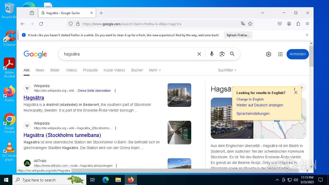Click knowledge panel Hagsätra street photo
Image resolution: width=329 pixels, height=185 pixels.
click(x=232, y=118)
